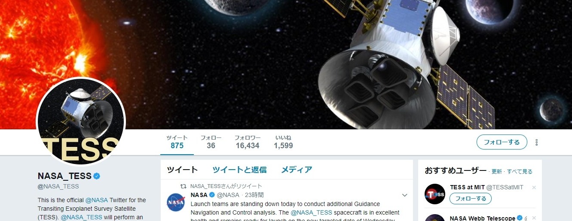Click the フォローする button in the header

(x=502, y=142)
